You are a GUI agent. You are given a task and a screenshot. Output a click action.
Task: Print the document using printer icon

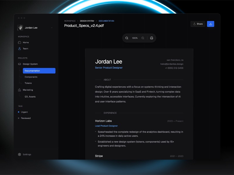[x=152, y=38]
